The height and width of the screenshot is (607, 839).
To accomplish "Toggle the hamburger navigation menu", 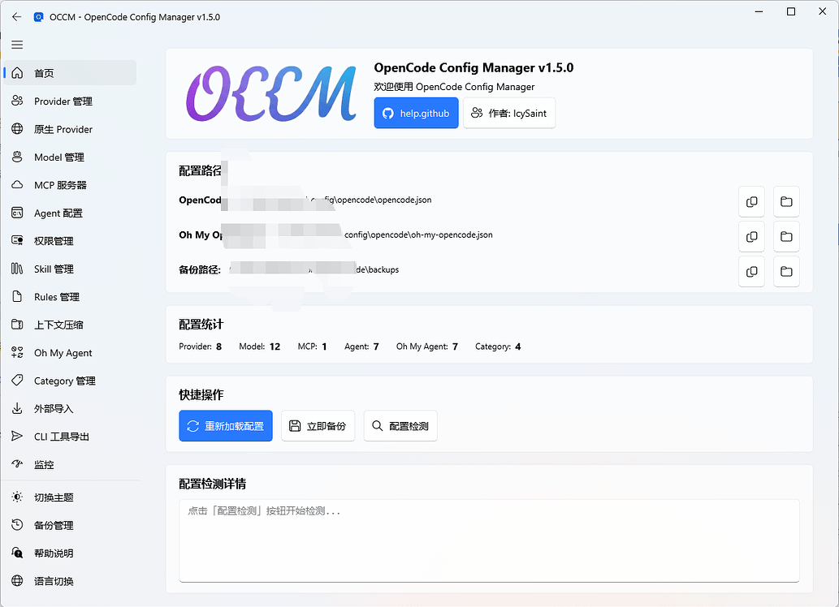I will coord(17,45).
